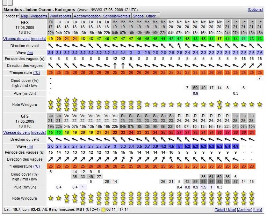
Task: Click the orange 19 knots wind cell in top table
Action: (51, 39)
